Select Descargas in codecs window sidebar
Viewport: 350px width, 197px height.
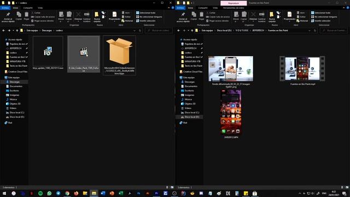15,82
